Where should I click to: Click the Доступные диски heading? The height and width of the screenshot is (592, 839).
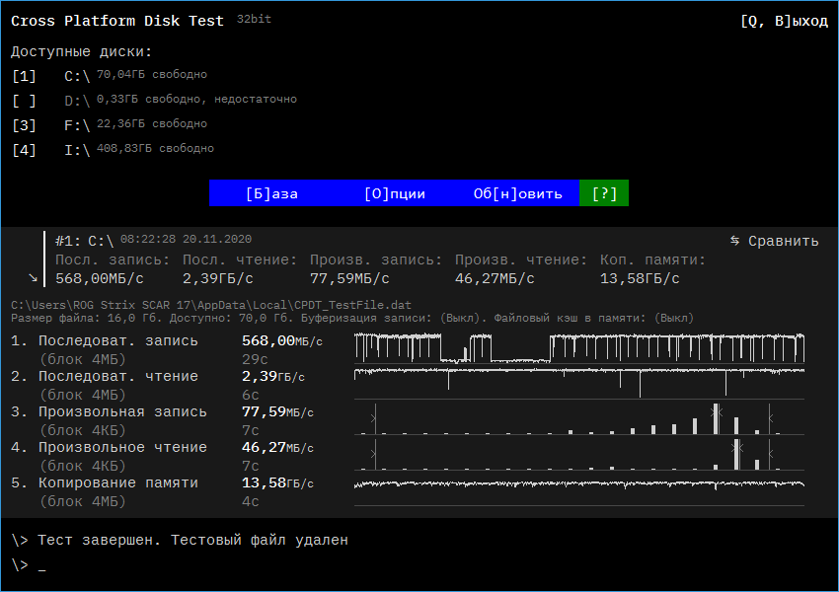[81, 52]
